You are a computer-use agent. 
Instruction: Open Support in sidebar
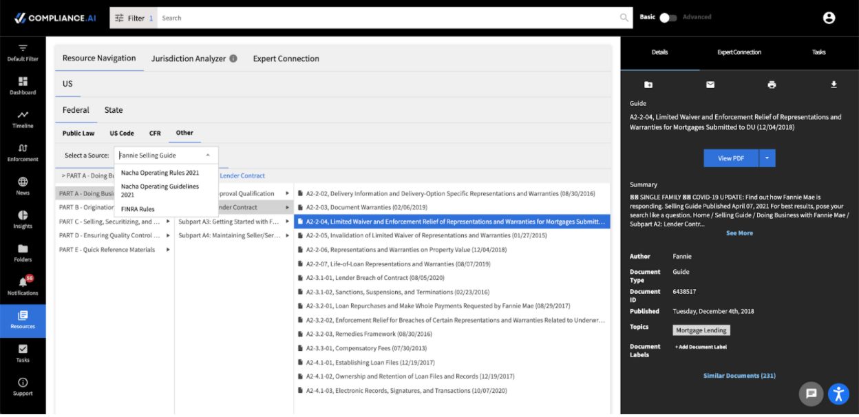tap(23, 387)
